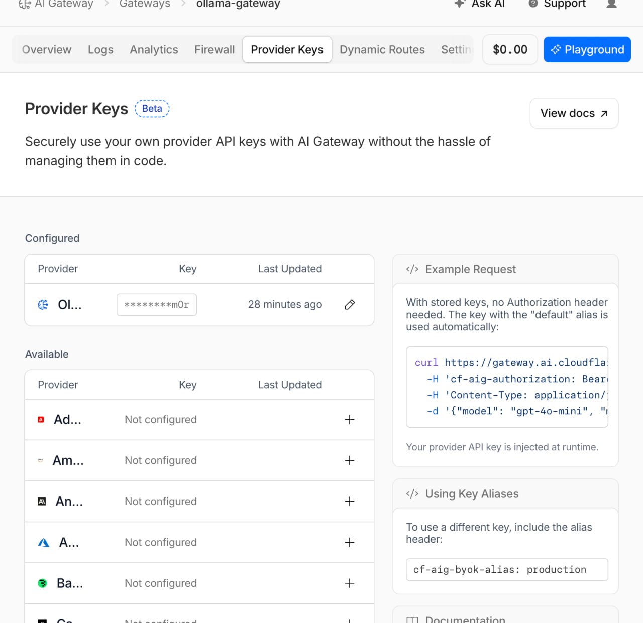The height and width of the screenshot is (623, 643).
Task: Click the sparkle icon on Playground button
Action: tap(556, 49)
